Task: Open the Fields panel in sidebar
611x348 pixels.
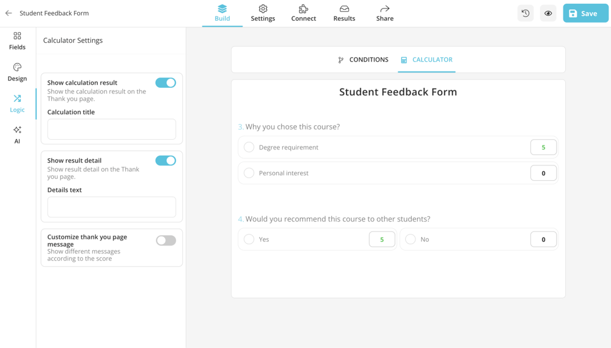Action: [17, 40]
